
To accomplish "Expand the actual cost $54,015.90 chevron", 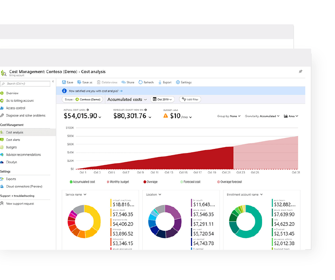I will click(x=100, y=117).
